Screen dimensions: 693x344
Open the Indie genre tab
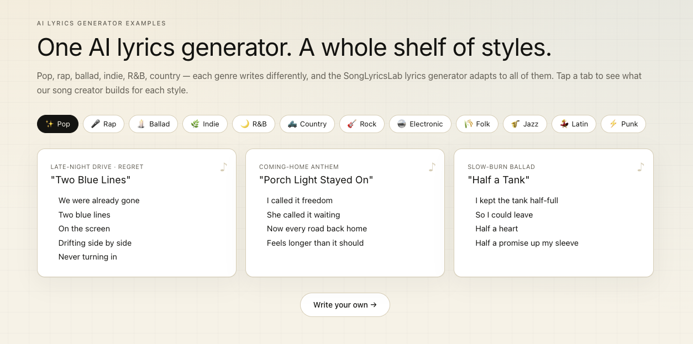(x=205, y=124)
